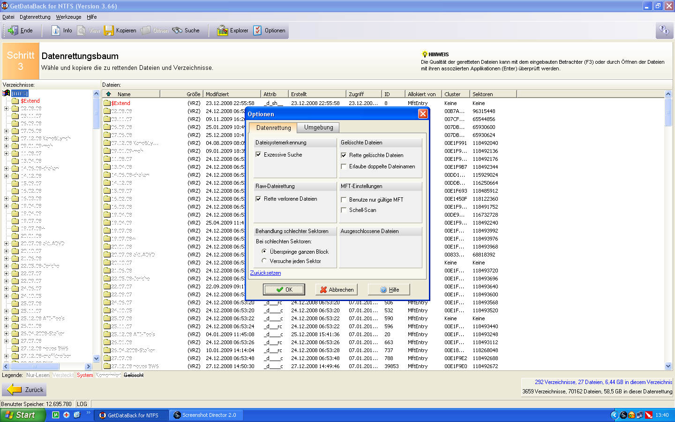Click the Optionen toolbar icon
675x422 pixels.
click(x=270, y=30)
